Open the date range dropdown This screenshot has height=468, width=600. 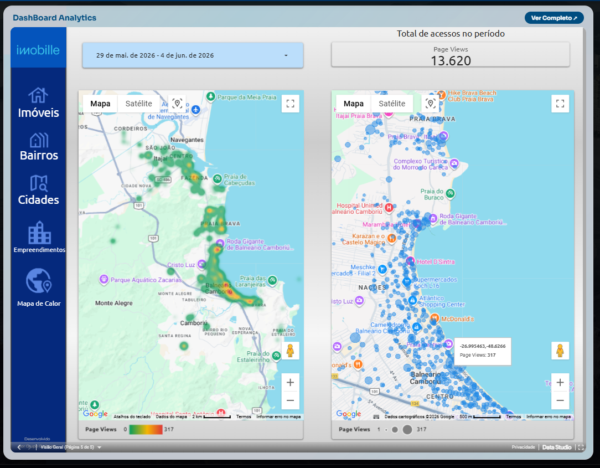coord(193,55)
